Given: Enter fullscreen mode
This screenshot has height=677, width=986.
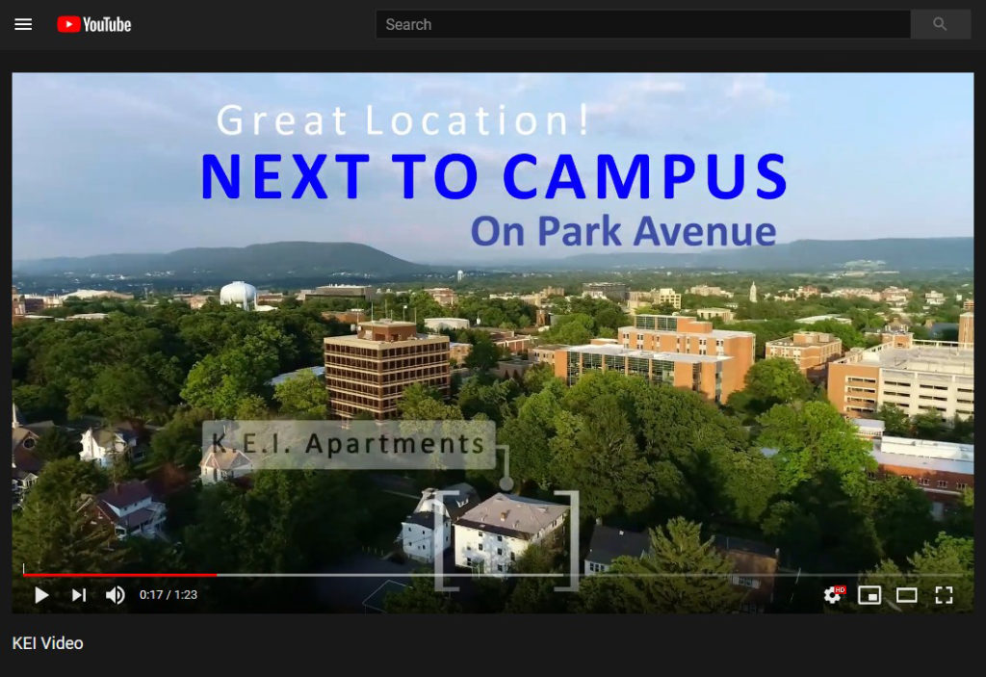Looking at the screenshot, I should (x=944, y=595).
